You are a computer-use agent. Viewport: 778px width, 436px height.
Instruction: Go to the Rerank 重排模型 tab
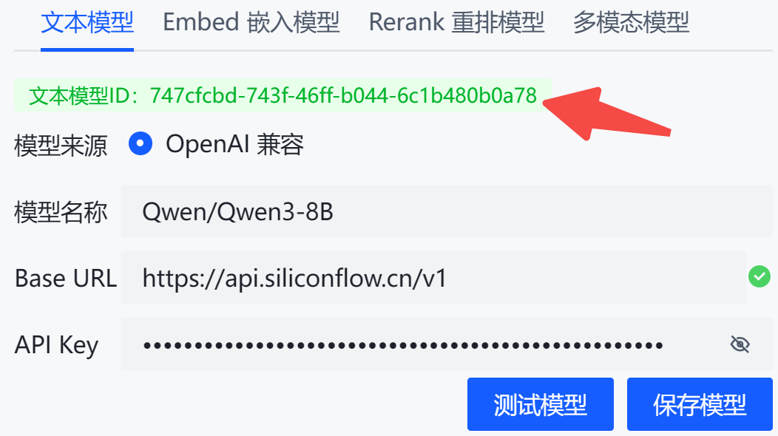456,23
